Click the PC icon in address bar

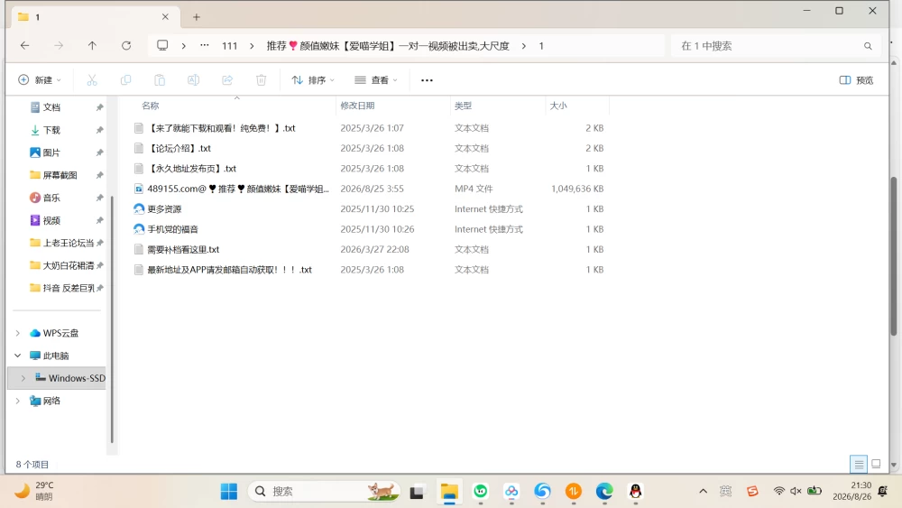tap(162, 45)
